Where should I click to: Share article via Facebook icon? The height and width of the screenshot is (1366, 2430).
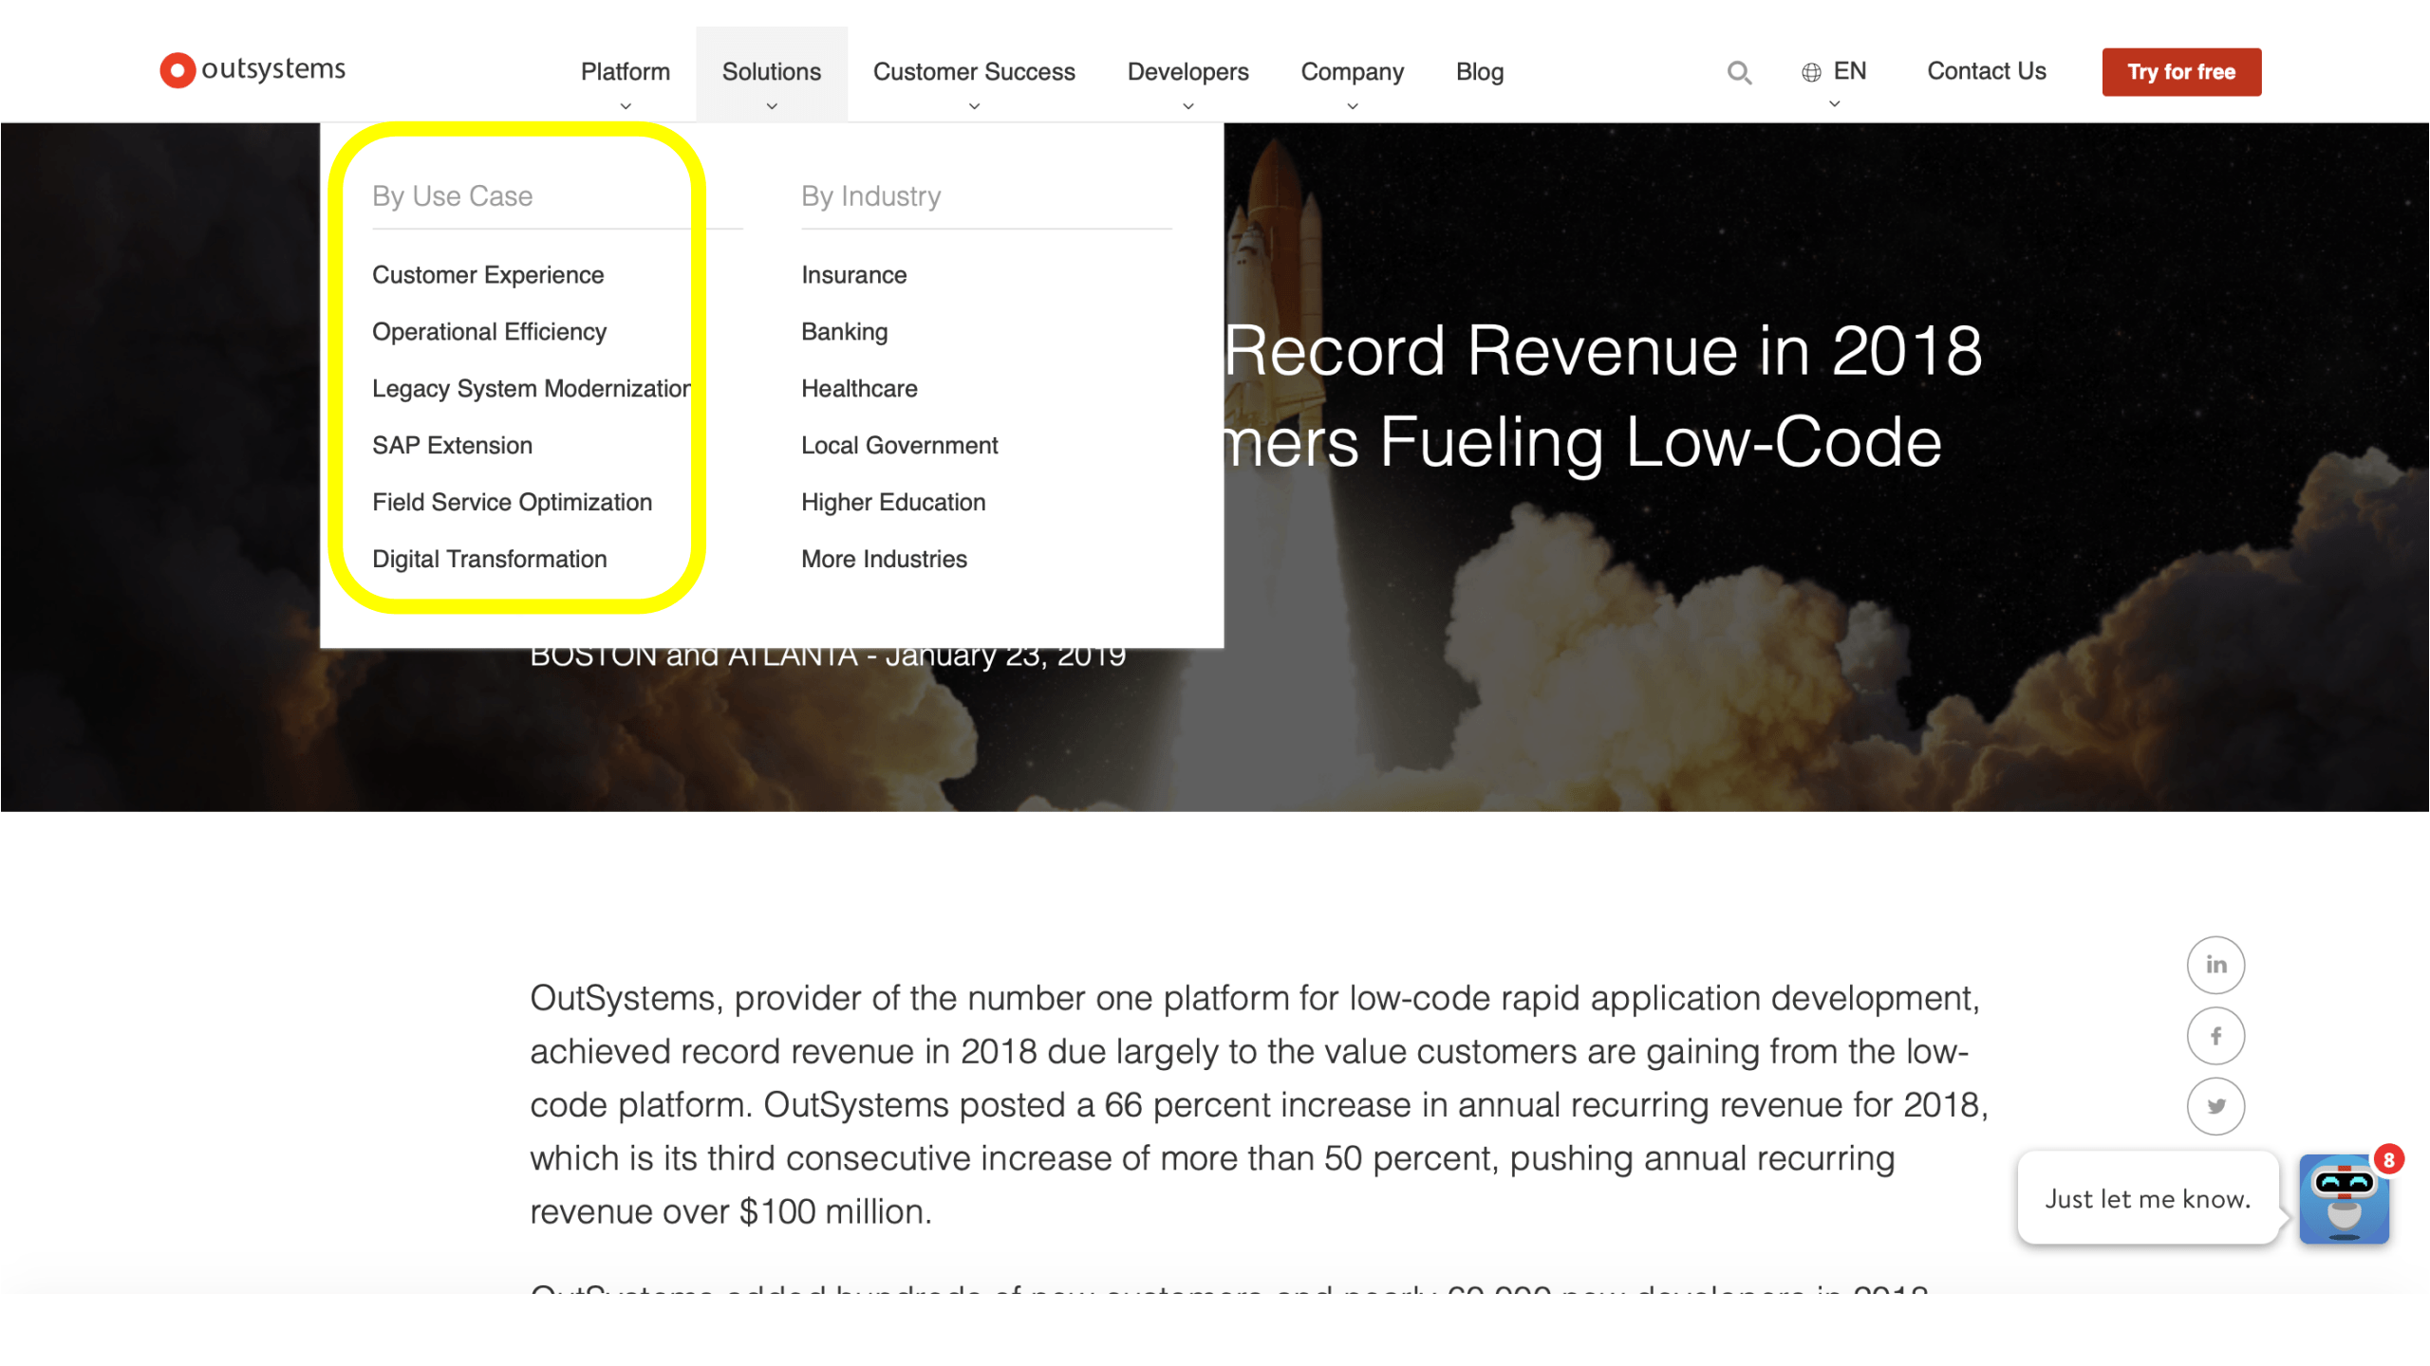[x=2215, y=1036]
